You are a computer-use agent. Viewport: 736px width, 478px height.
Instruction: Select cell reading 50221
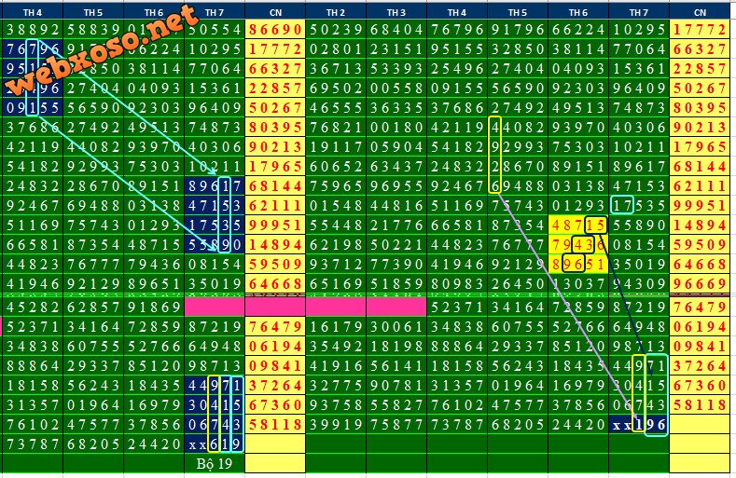click(396, 245)
